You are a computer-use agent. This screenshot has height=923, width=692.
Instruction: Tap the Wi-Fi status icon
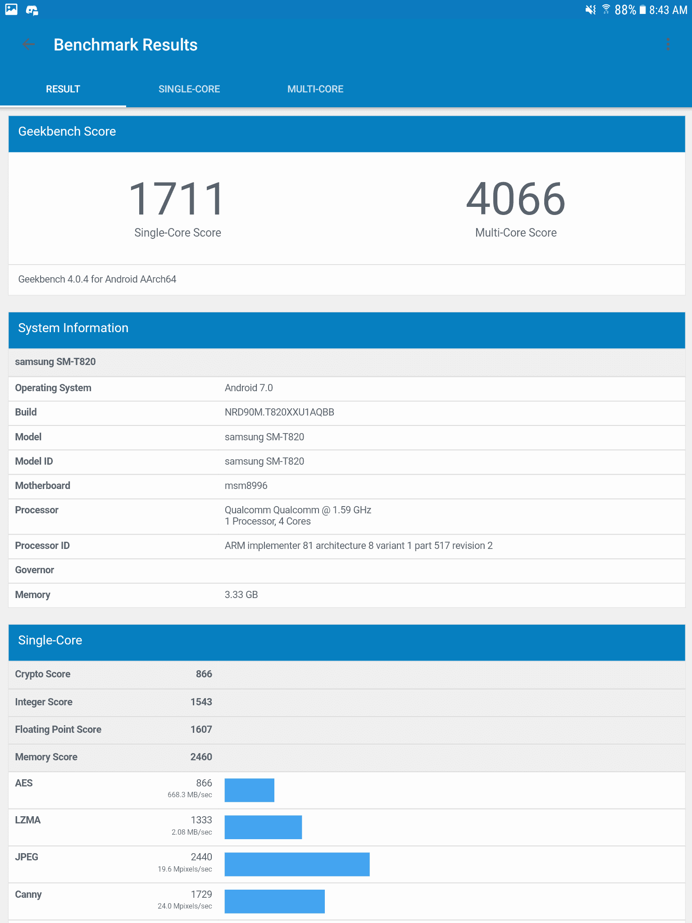pyautogui.click(x=606, y=9)
